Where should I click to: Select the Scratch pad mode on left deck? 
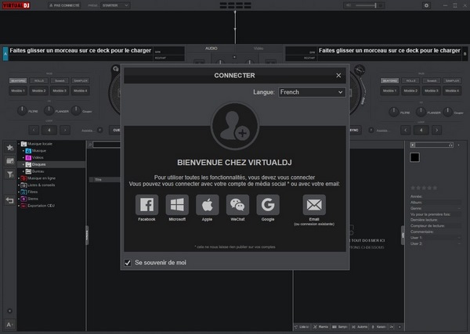60,81
